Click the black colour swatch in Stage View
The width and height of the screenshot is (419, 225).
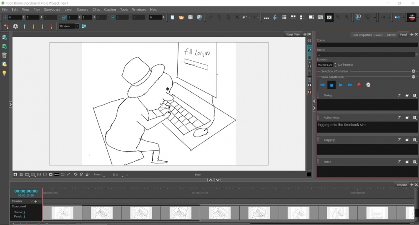click(x=309, y=174)
